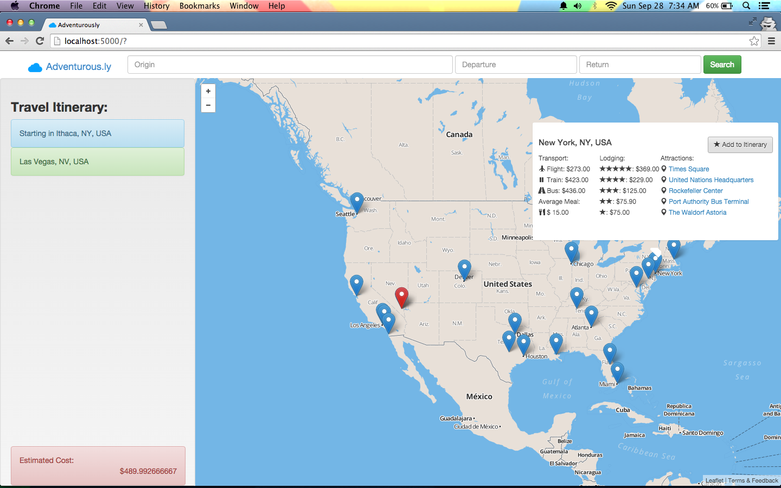This screenshot has width=781, height=488.
Task: Click the Departure date field
Action: (x=516, y=65)
